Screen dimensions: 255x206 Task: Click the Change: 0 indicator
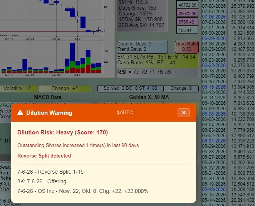181,89
